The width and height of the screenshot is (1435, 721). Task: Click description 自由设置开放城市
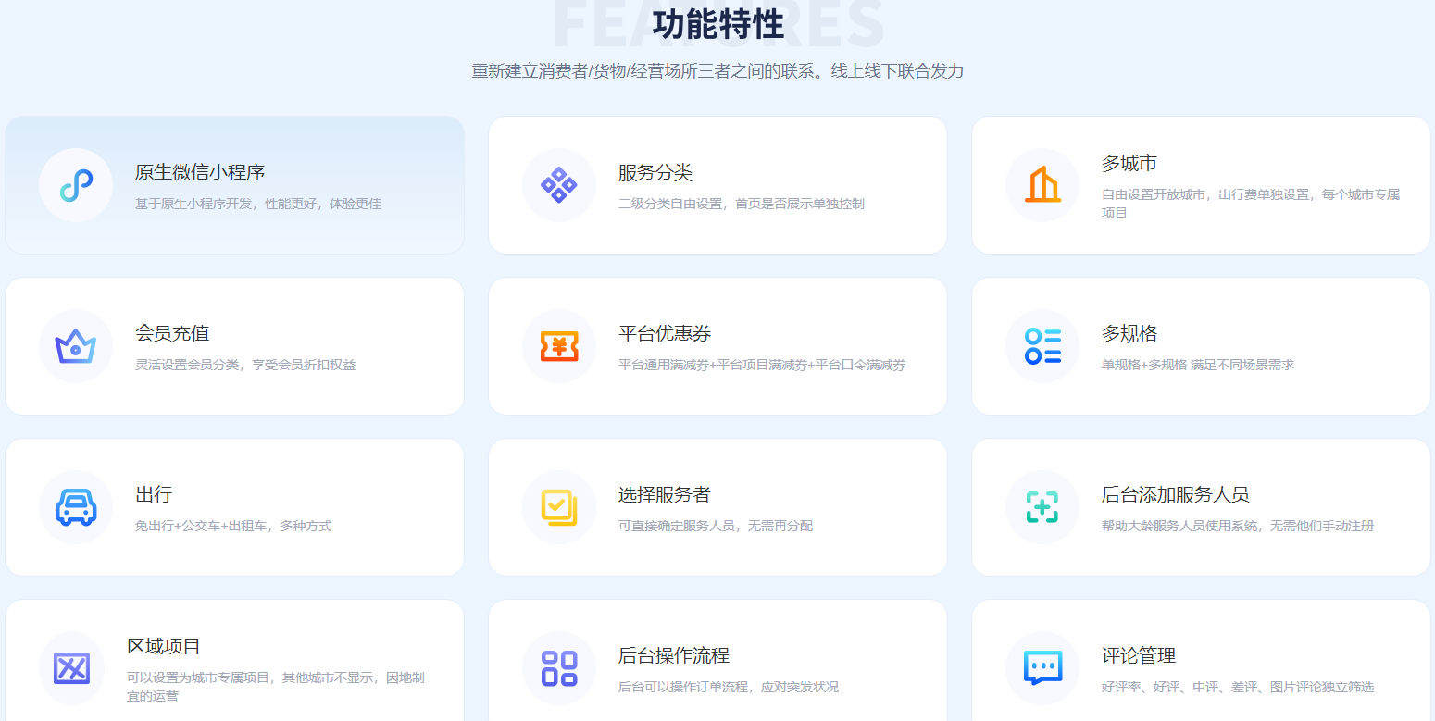[x=1251, y=204]
